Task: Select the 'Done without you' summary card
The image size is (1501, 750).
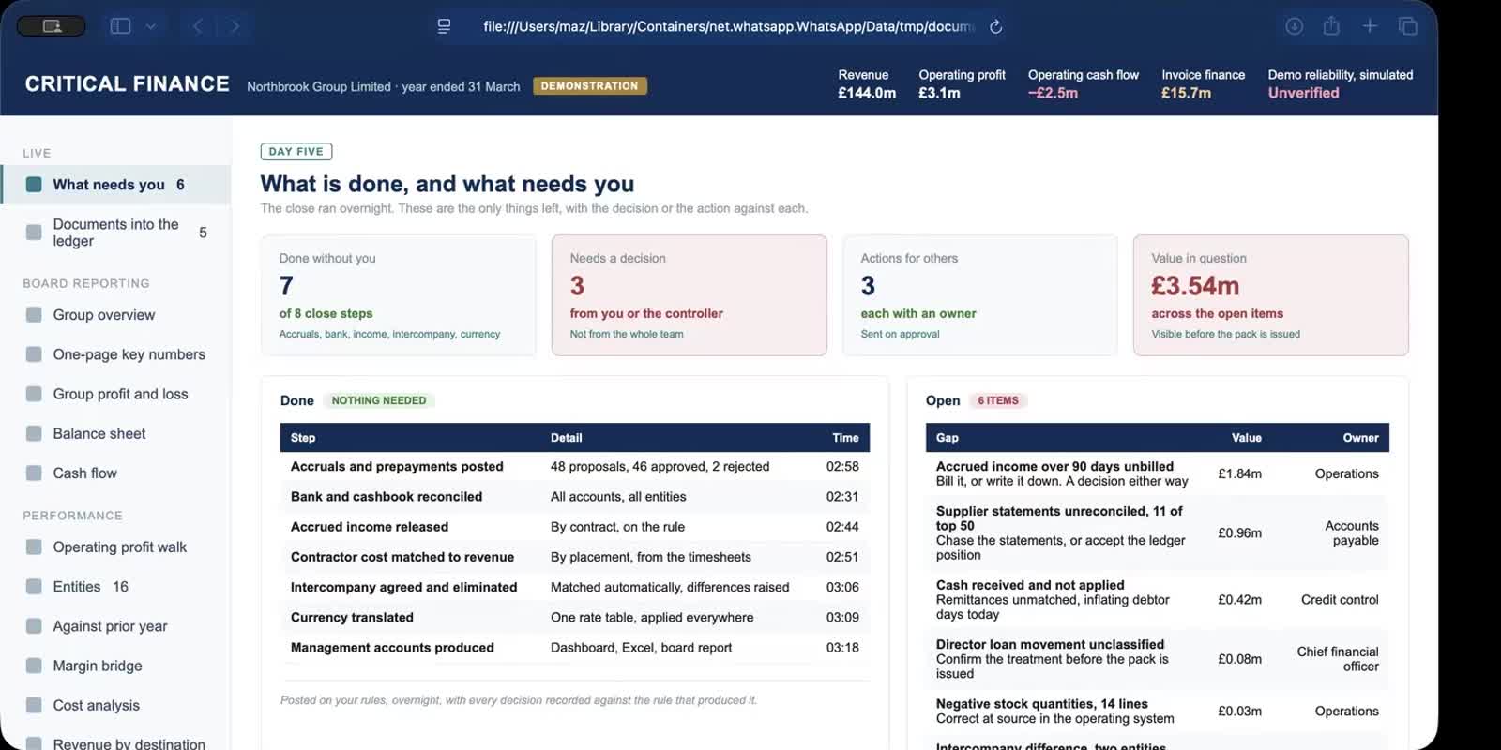Action: 399,295
